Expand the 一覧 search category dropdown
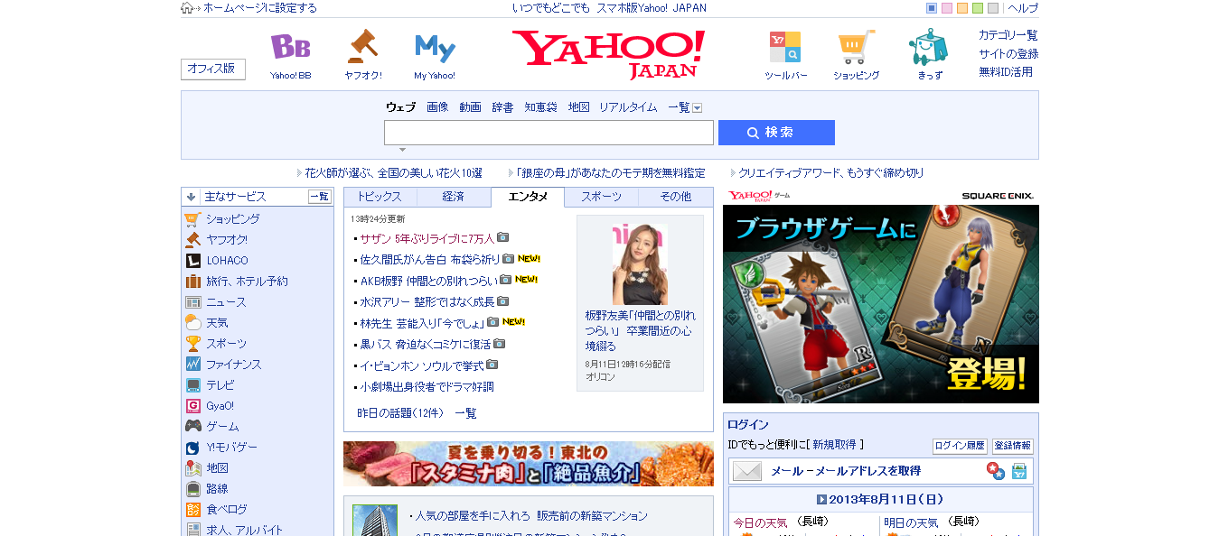This screenshot has height=536, width=1219. coord(697,107)
